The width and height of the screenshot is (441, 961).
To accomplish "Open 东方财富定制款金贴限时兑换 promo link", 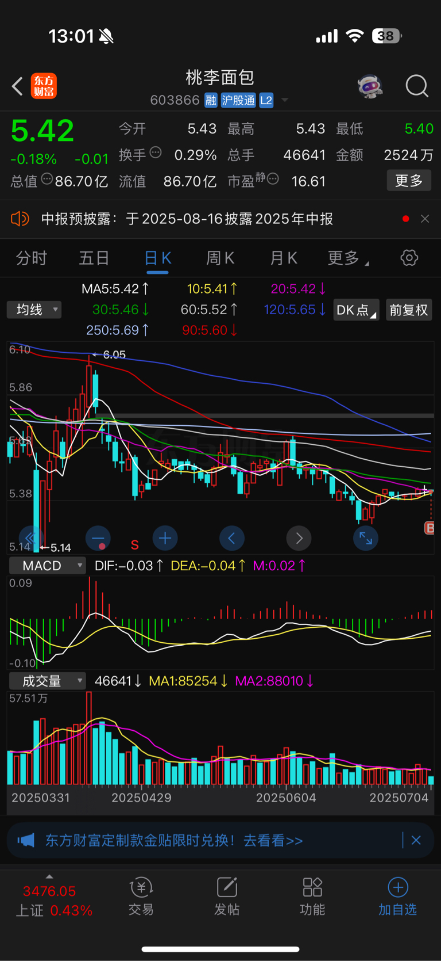I will [173, 840].
